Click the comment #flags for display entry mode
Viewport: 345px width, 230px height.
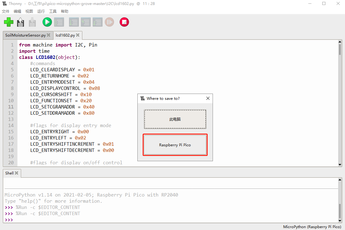[71, 126]
